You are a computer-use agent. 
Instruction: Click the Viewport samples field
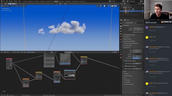point(138,30)
